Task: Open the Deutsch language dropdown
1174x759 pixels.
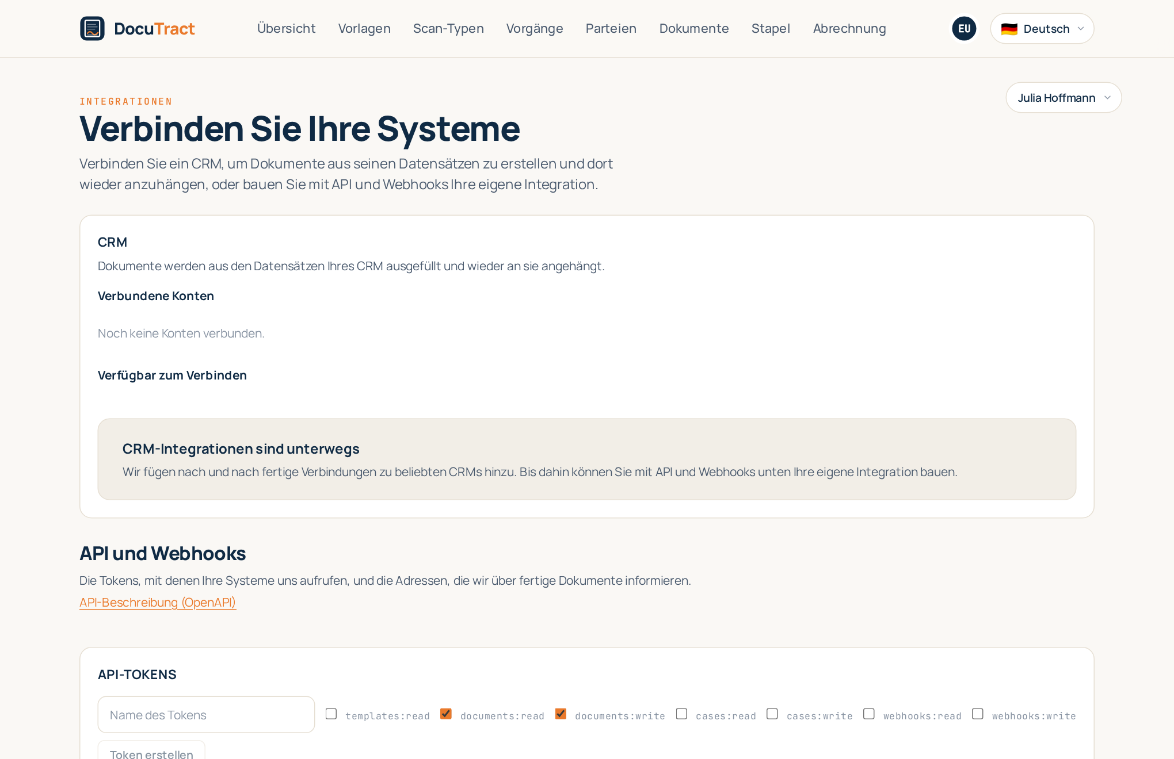Action: coord(1042,28)
